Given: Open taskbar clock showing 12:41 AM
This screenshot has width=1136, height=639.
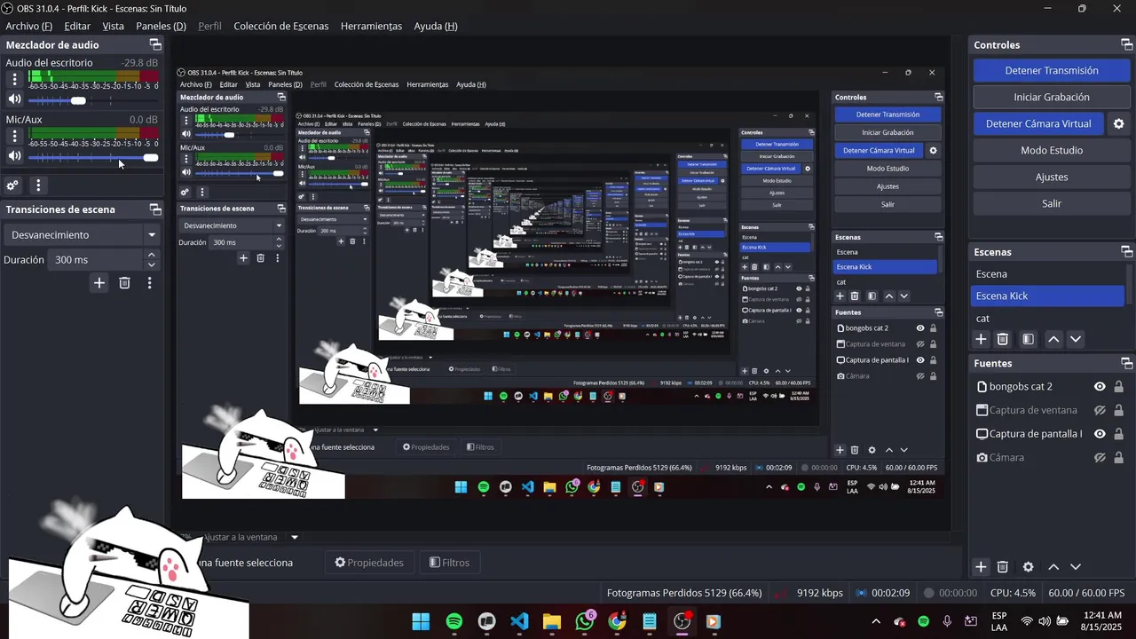Looking at the screenshot, I should (x=1100, y=621).
